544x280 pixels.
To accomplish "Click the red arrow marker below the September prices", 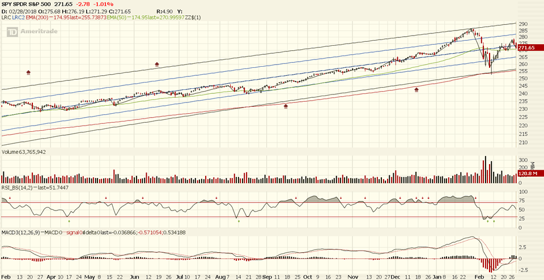I will click(286, 106).
